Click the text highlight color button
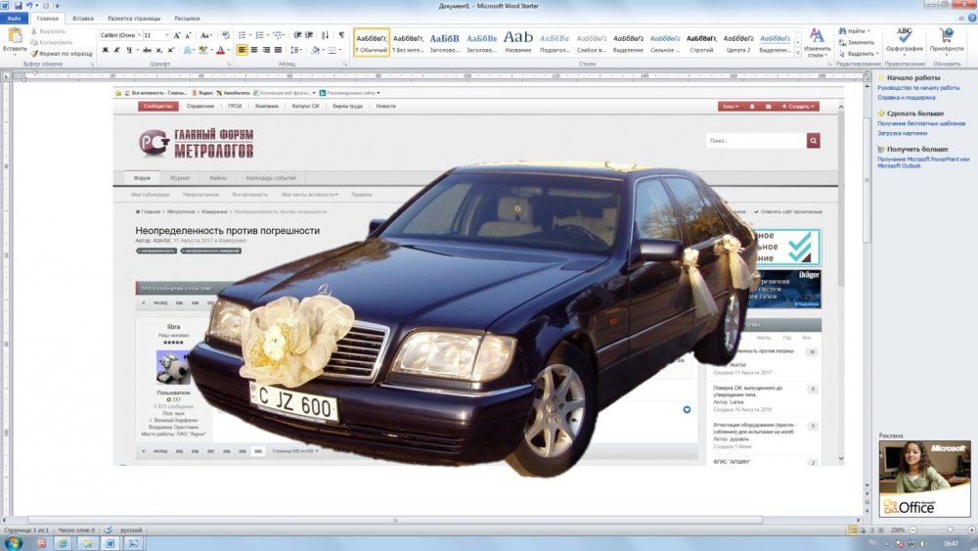 (202, 50)
